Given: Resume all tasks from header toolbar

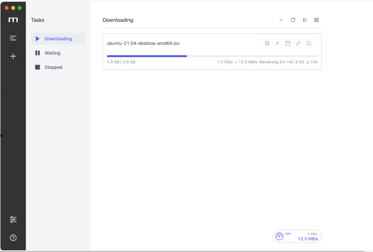Looking at the screenshot, I should pos(305,20).
